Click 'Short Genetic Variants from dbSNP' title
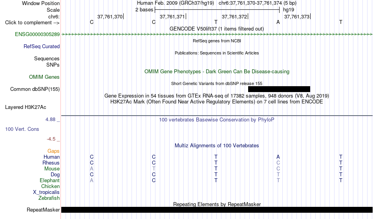Screen dimensions: 373x219 (x=217, y=83)
